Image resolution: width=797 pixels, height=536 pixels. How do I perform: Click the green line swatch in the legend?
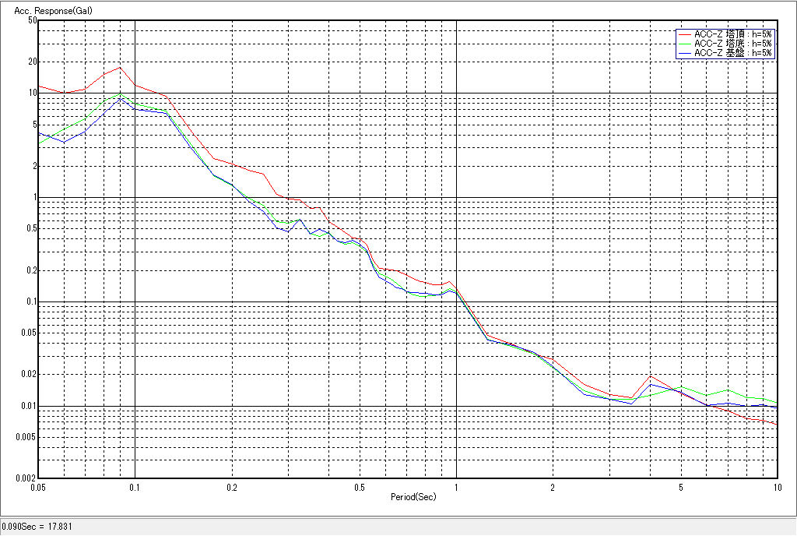click(684, 44)
